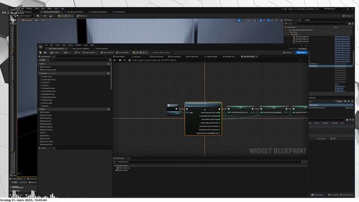
Task: Click the Current Date and Time Millisecond pin
Action: point(219,134)
